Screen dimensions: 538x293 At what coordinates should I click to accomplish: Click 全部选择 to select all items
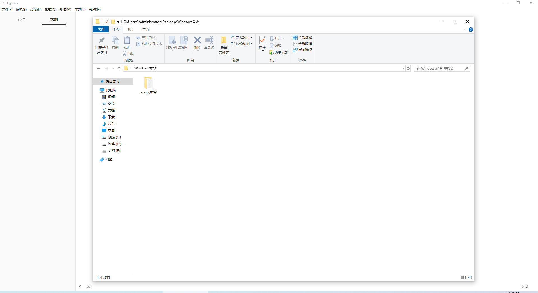[x=302, y=38]
